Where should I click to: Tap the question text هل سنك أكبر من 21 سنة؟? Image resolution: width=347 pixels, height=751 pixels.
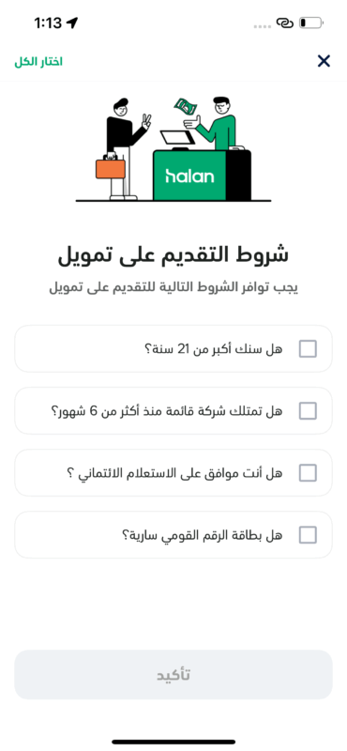(x=213, y=349)
